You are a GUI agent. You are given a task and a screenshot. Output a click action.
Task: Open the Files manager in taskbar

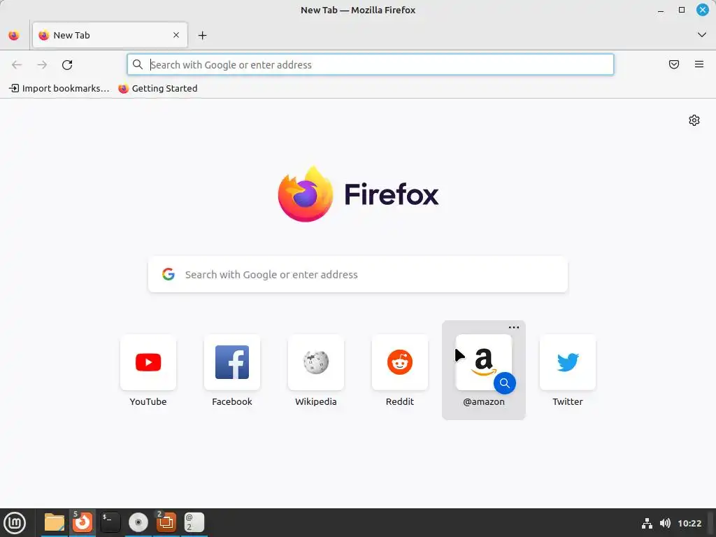point(55,523)
